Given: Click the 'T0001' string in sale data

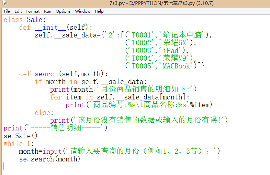Looking at the screenshot, I should tap(141, 35).
